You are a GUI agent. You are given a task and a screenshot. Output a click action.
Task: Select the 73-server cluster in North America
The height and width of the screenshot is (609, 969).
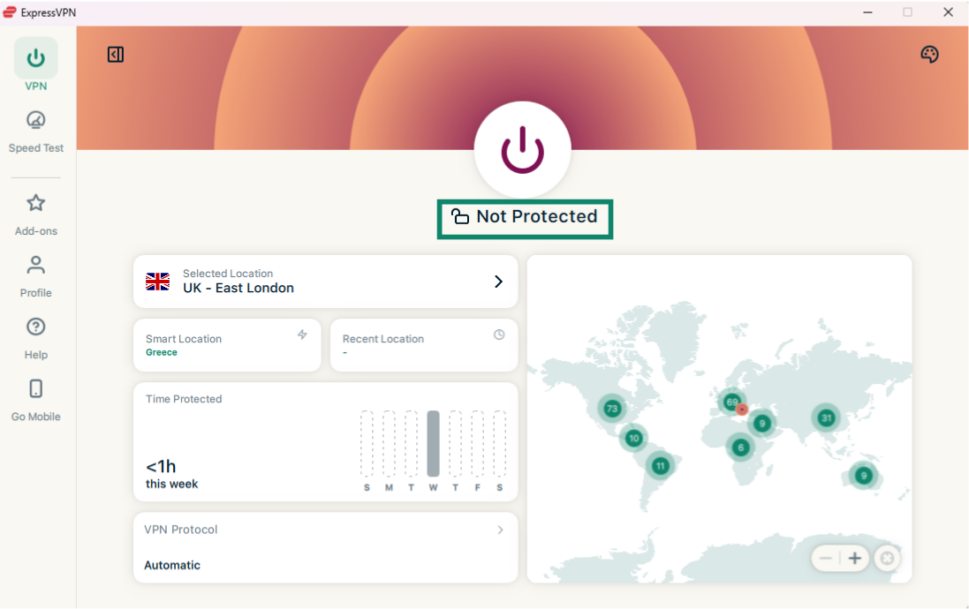pos(611,408)
